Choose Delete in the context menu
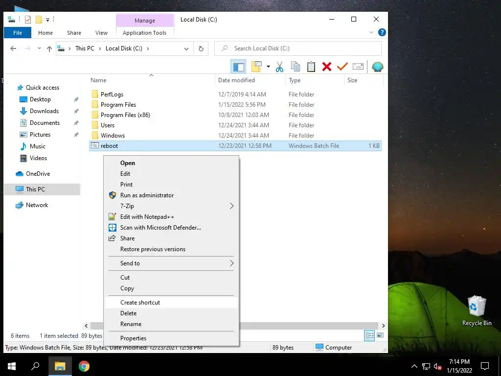The height and width of the screenshot is (376, 501). [x=171, y=313]
